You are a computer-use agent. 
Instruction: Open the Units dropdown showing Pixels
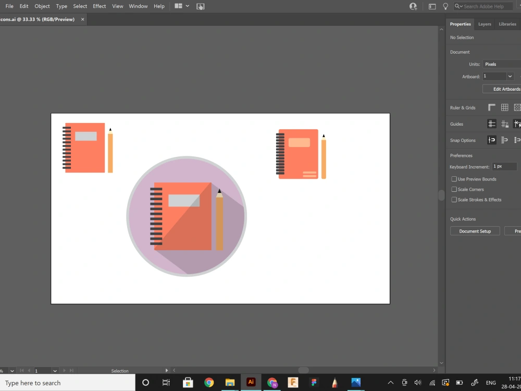pos(502,64)
